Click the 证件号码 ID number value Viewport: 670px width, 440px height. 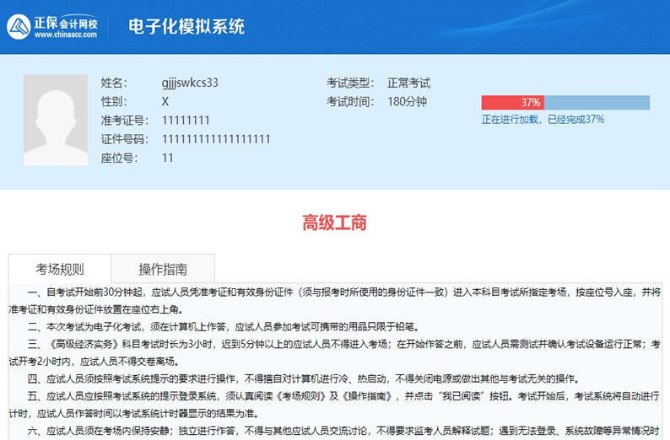216,139
